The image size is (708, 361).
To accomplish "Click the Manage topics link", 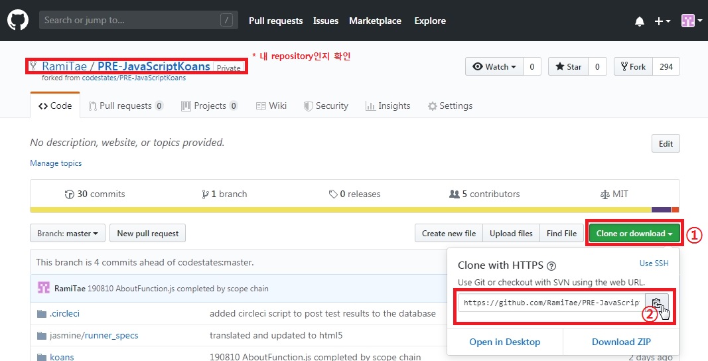I will [56, 163].
